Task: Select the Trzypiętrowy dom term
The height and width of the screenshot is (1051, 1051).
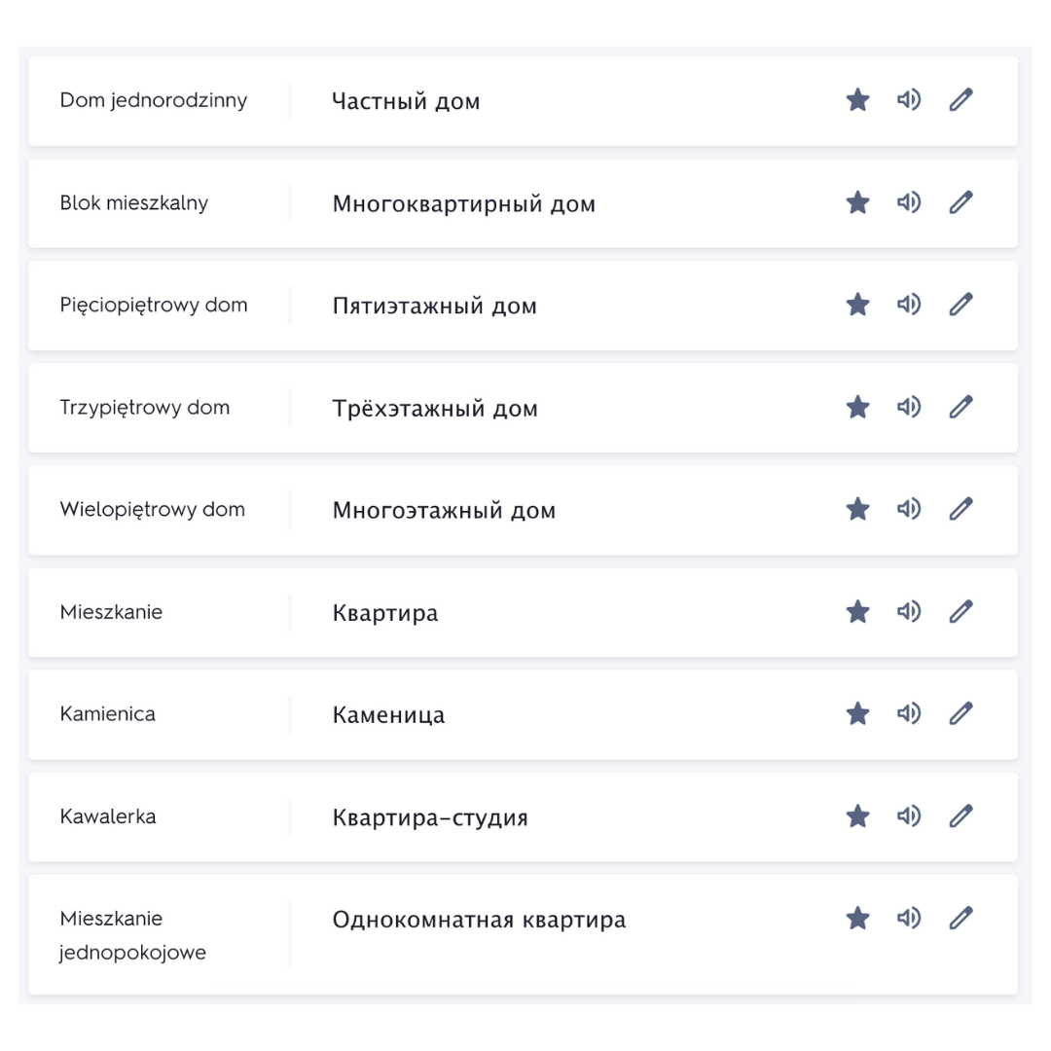Action: click(x=144, y=408)
